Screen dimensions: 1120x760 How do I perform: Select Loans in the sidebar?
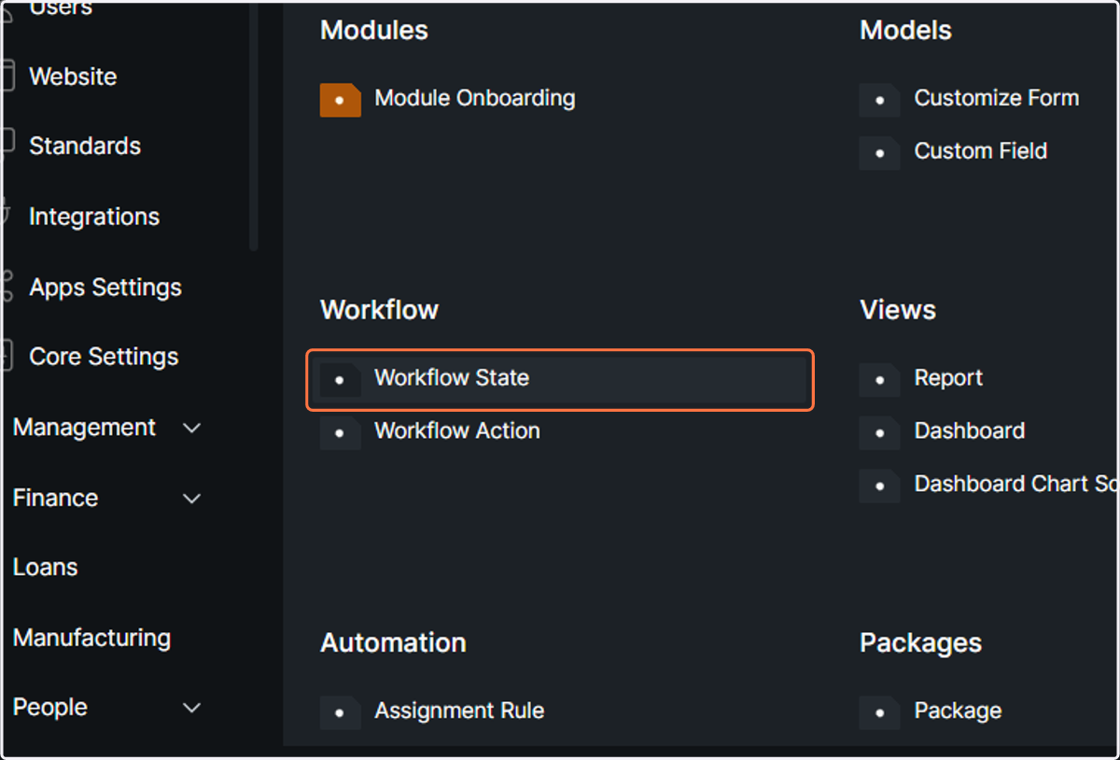[x=45, y=567]
